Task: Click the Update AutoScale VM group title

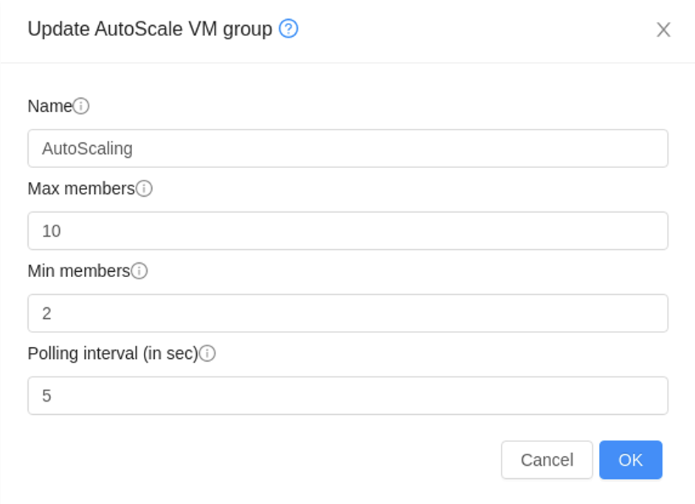Action: tap(150, 29)
